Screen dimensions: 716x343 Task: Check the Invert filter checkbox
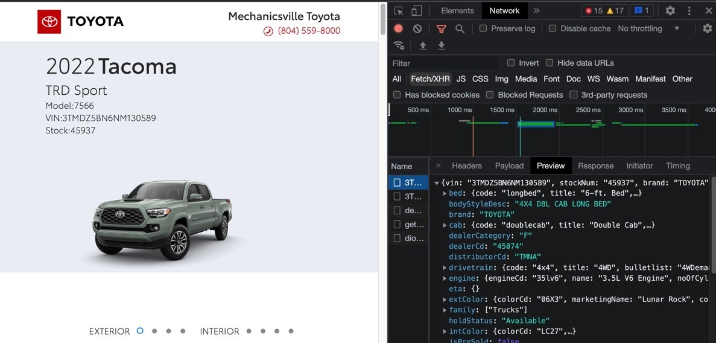[x=511, y=63]
